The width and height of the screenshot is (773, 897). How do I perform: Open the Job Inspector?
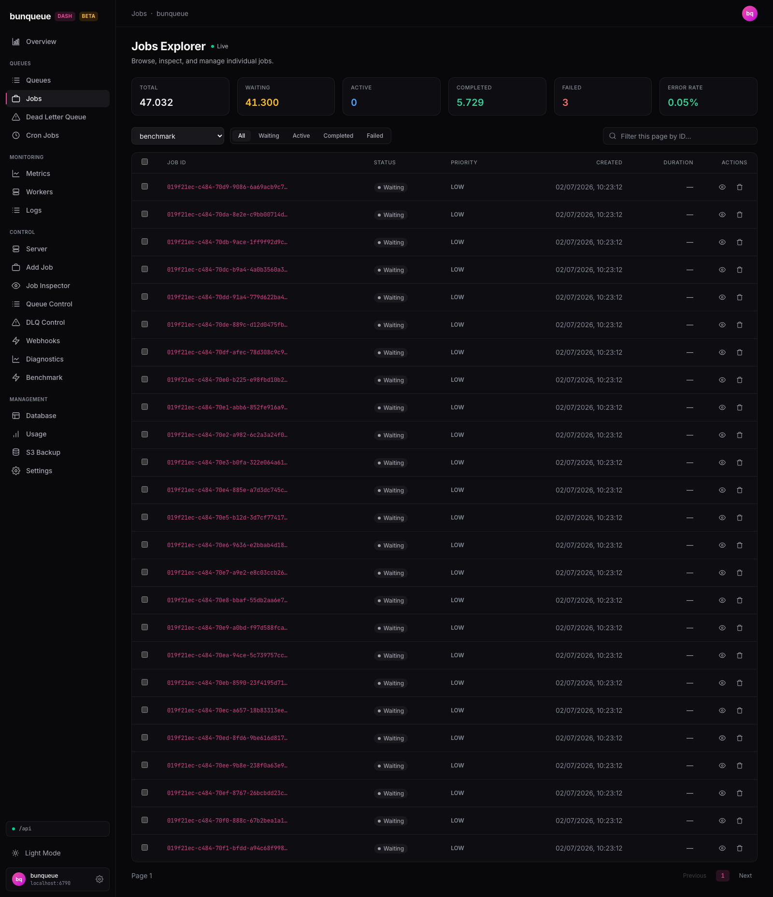[x=57, y=286]
